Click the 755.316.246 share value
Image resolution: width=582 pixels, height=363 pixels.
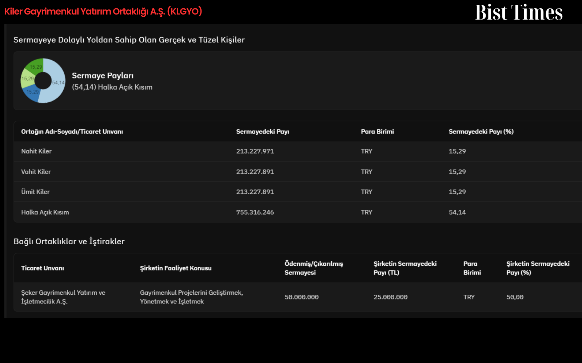(255, 212)
